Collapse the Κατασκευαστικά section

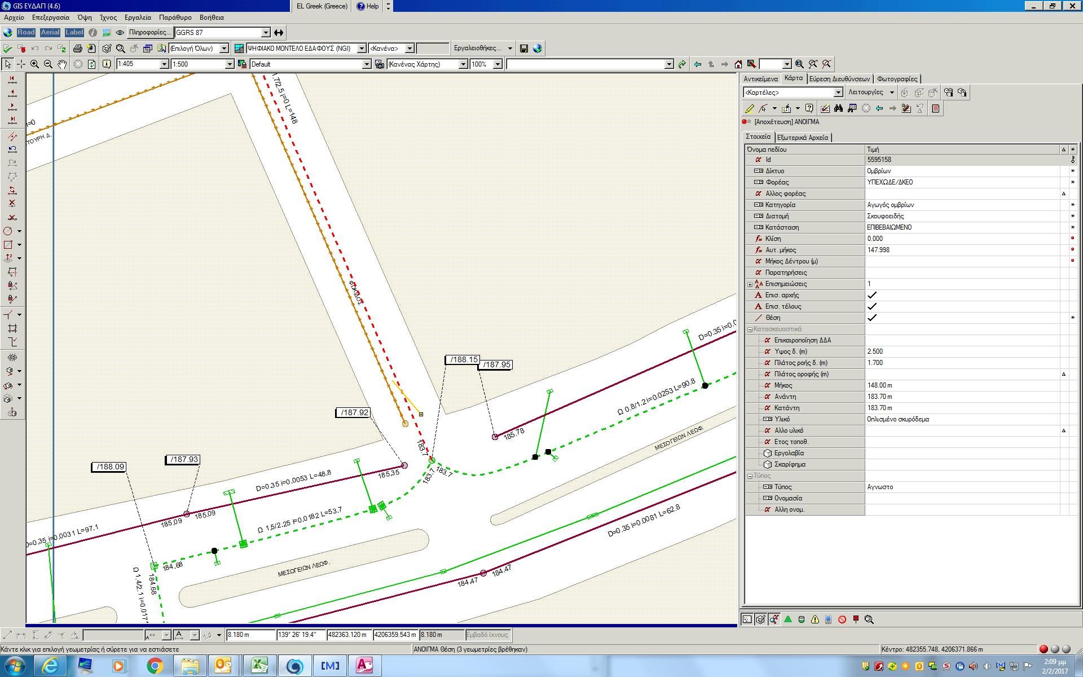point(750,329)
